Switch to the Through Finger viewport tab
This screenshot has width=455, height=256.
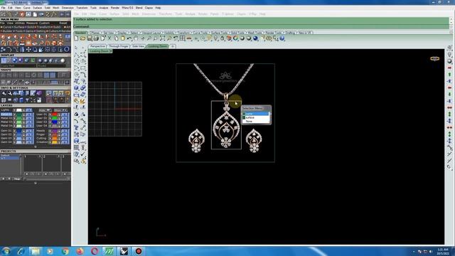pos(119,46)
